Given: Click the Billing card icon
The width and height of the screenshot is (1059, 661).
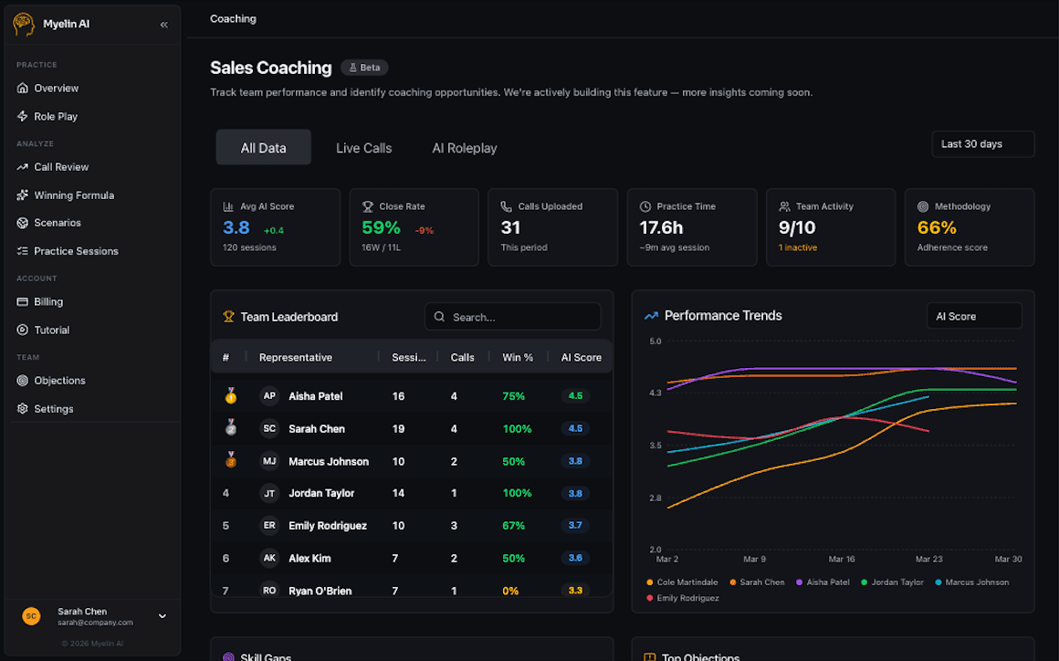Looking at the screenshot, I should 22,302.
